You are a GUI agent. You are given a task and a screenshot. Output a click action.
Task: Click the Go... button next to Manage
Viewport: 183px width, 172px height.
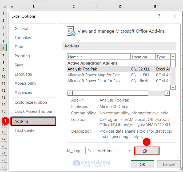(147, 151)
